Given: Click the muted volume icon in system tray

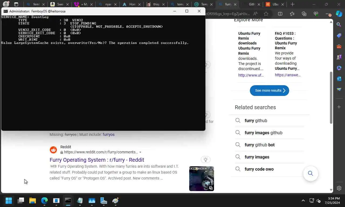Looking at the screenshot, I should 318,201.
